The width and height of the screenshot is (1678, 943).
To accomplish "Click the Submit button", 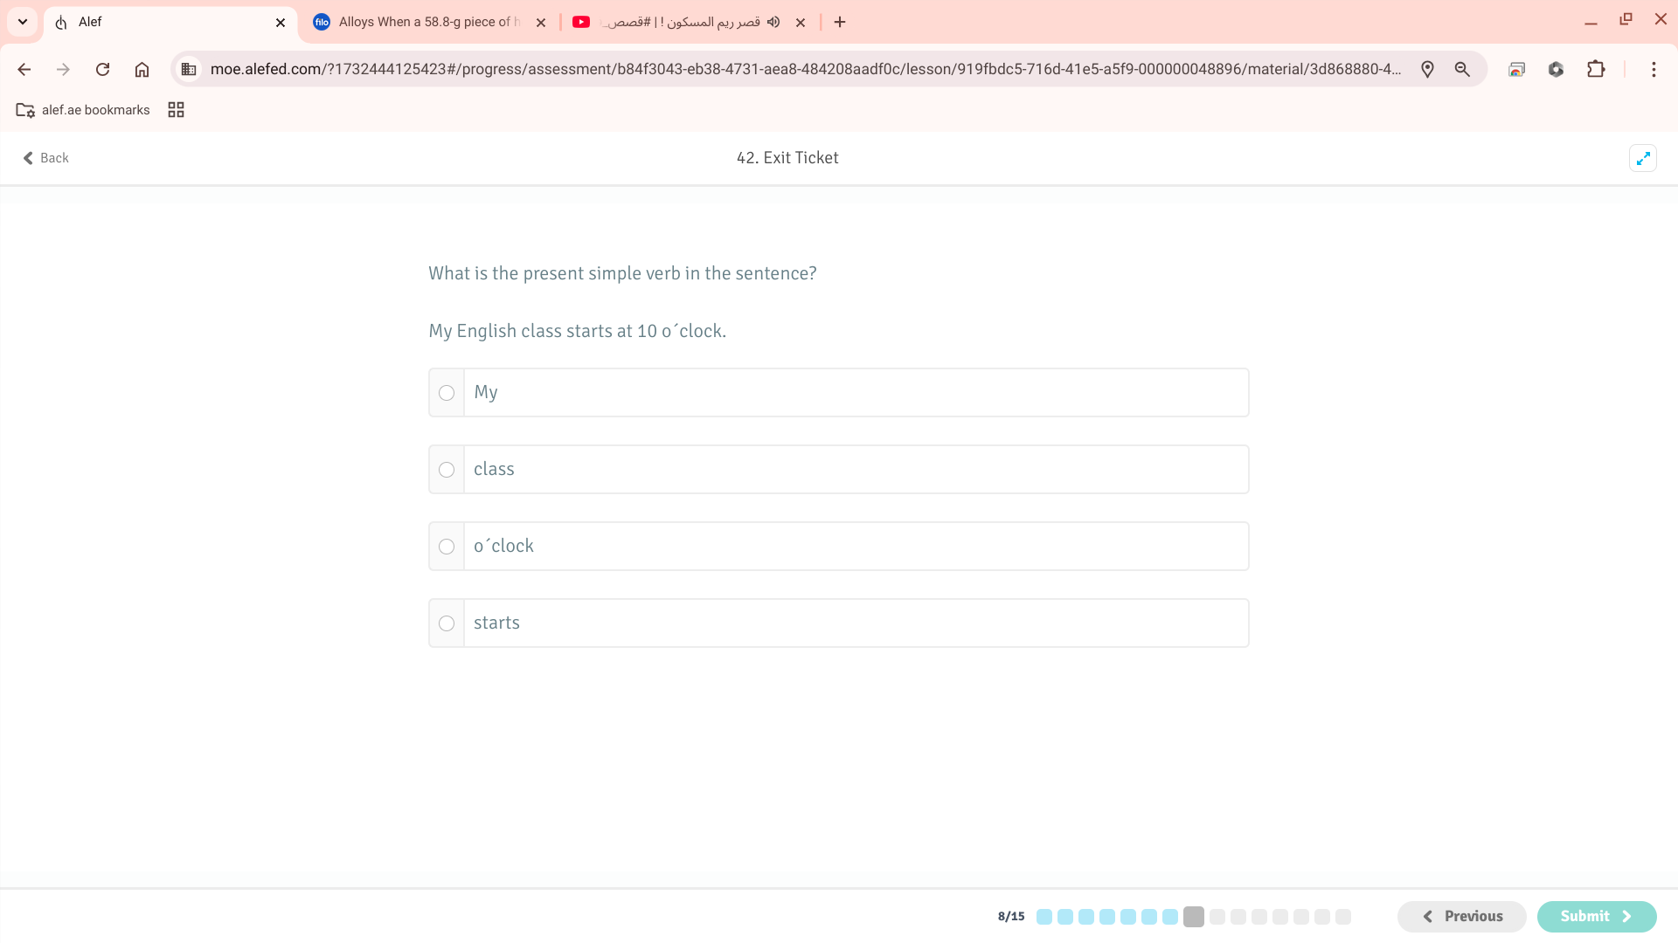I will click(x=1596, y=916).
